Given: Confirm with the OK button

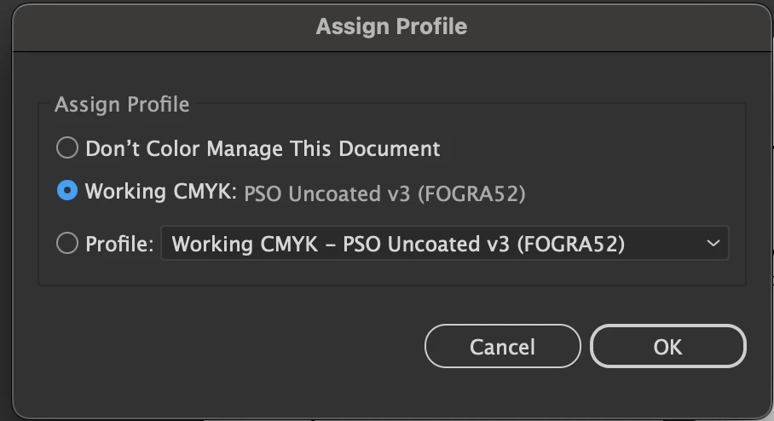Looking at the screenshot, I should [x=667, y=347].
